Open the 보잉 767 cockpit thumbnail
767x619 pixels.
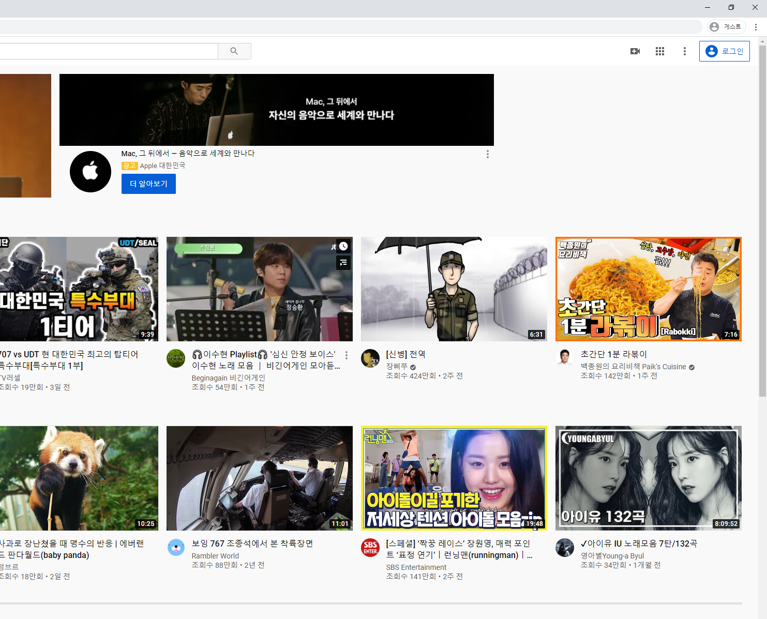point(260,478)
